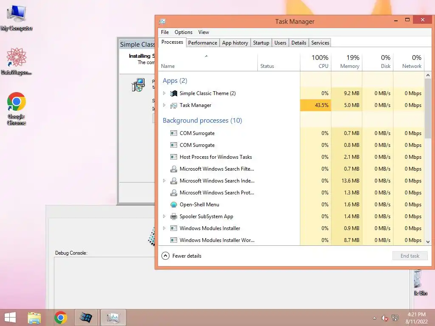Show hidden tray icons arrow

pyautogui.click(x=375, y=318)
